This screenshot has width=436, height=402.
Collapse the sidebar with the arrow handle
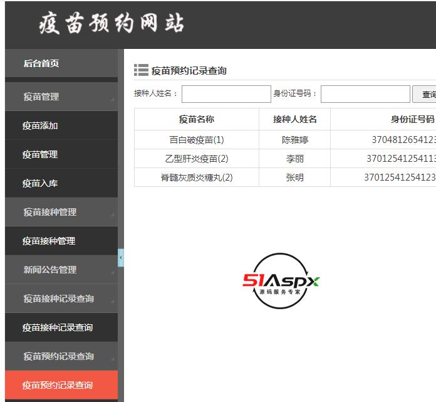point(121,258)
